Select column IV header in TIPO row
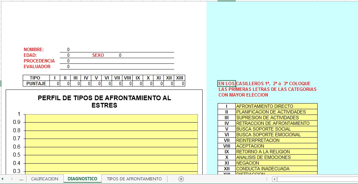Image resolution: width=358 pixels, height=184 pixels. coord(86,78)
